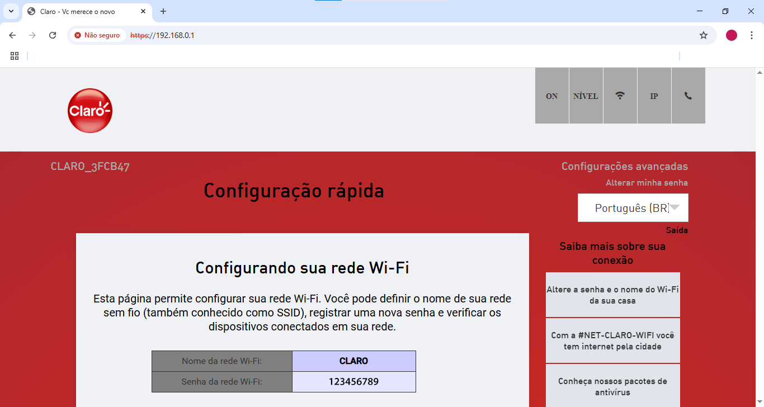Open the apps grid in bookmarks bar
The width and height of the screenshot is (764, 407).
[15, 56]
